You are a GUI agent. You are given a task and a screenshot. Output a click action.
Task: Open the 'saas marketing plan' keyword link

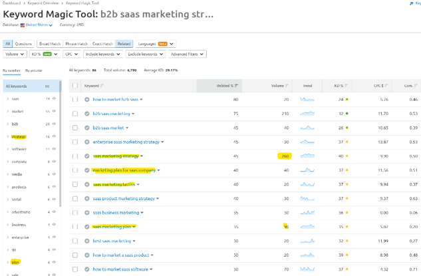(112, 227)
